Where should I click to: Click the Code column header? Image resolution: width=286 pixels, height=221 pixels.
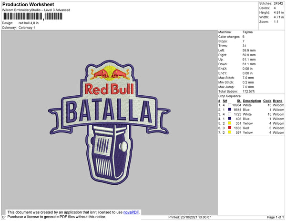click(267, 101)
